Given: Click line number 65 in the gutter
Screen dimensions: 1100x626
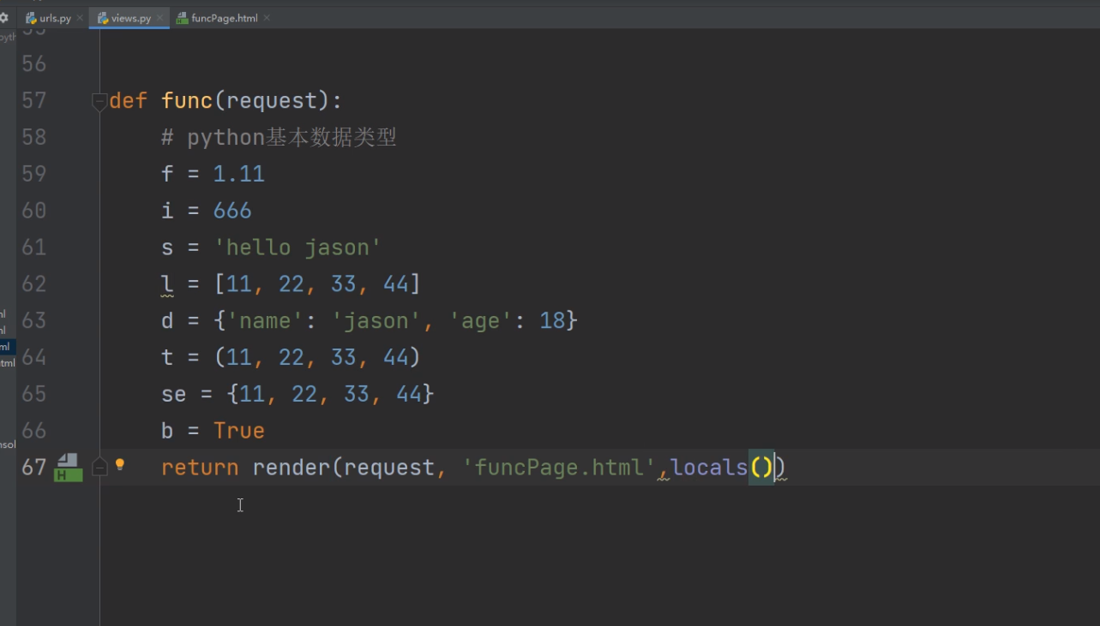Looking at the screenshot, I should [x=33, y=394].
